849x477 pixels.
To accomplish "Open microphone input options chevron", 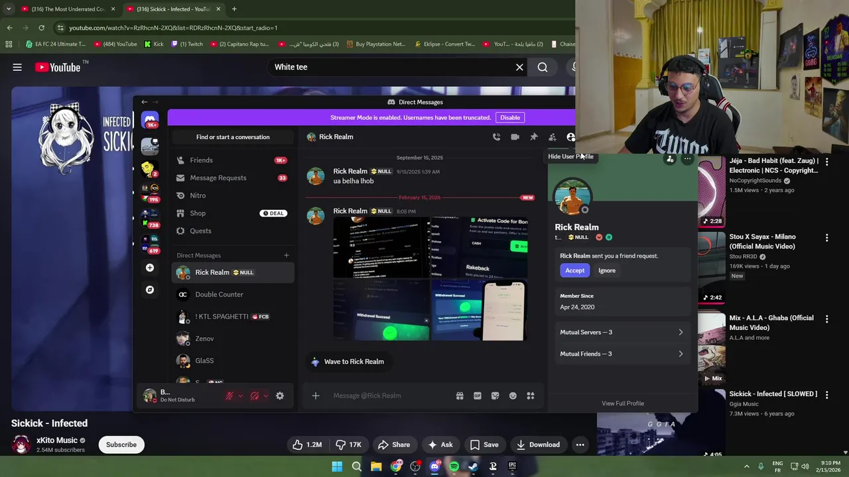I will point(240,396).
